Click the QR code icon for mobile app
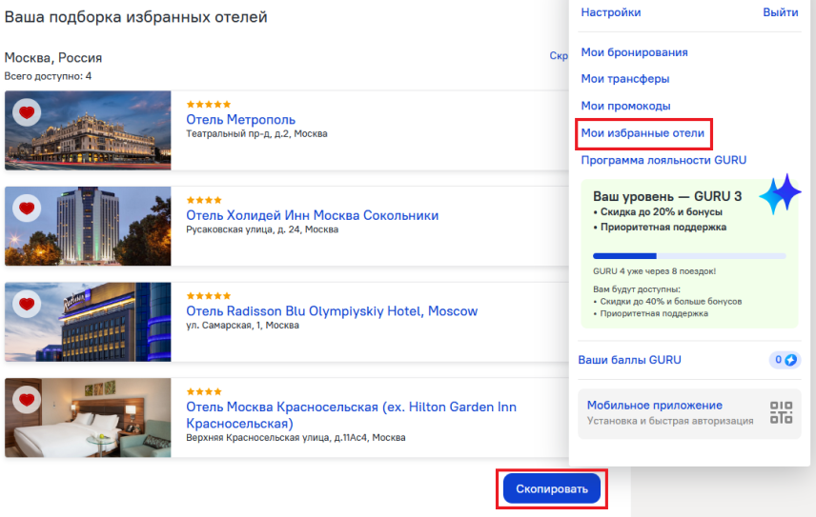Screen dimensions: 816x517 [x=781, y=412]
